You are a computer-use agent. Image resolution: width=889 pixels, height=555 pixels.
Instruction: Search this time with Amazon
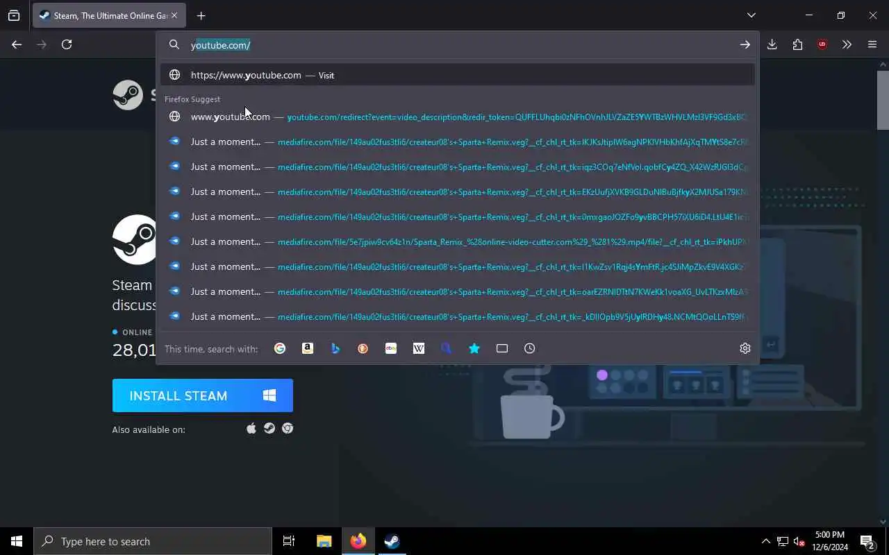click(x=308, y=348)
